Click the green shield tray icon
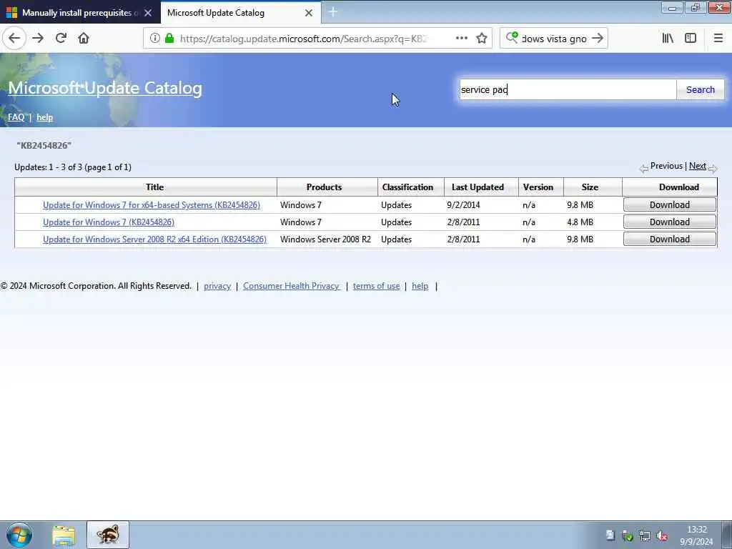Image resolution: width=732 pixels, height=549 pixels. 628,536
